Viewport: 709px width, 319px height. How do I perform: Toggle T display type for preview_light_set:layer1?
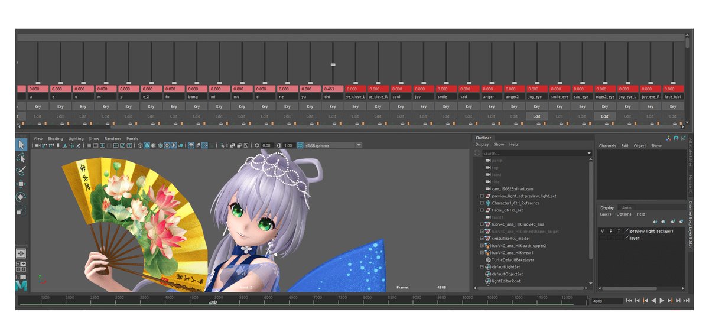tap(619, 231)
